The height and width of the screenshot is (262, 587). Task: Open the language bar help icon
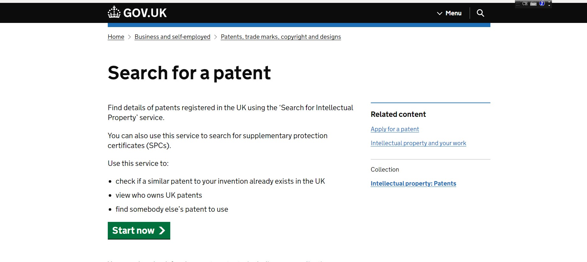coord(542,4)
